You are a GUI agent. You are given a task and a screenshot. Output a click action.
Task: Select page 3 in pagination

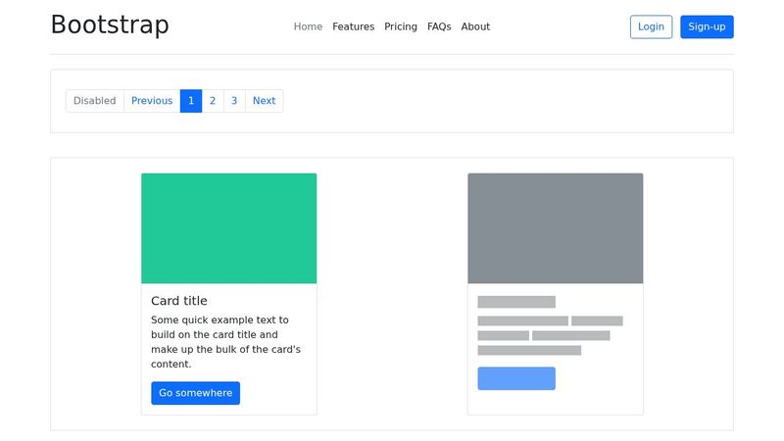(234, 101)
